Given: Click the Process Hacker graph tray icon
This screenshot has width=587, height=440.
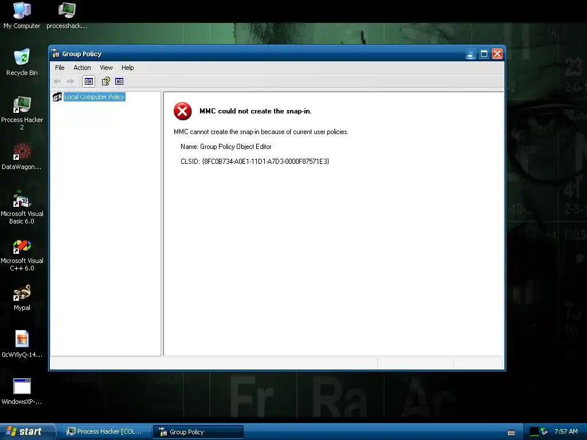Looking at the screenshot, I should coord(534,432).
